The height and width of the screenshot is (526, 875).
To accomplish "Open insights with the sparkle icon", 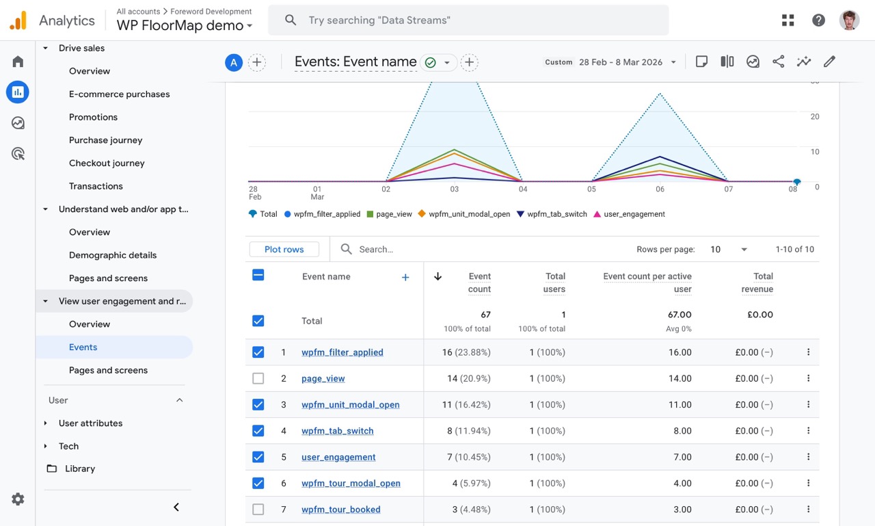I will click(804, 62).
